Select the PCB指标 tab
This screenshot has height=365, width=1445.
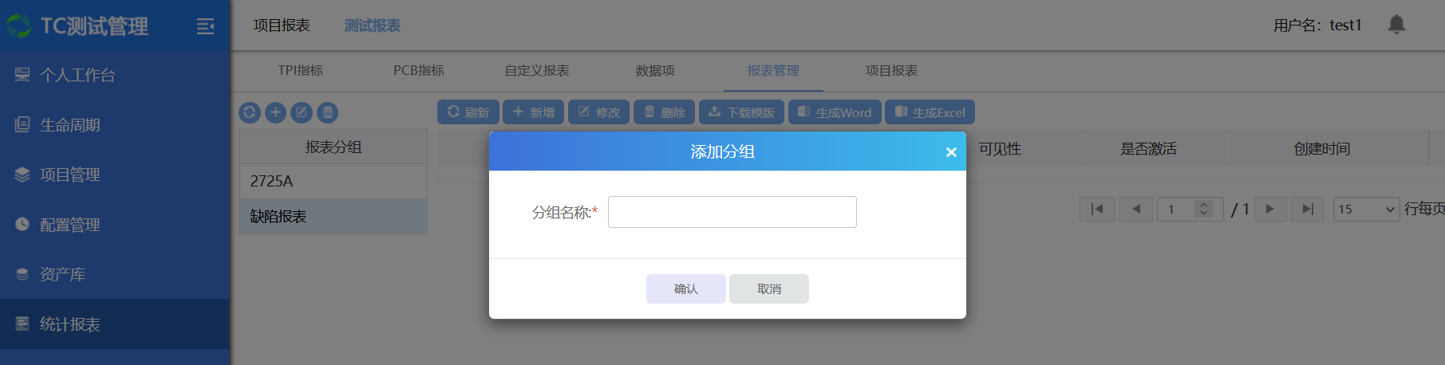419,70
